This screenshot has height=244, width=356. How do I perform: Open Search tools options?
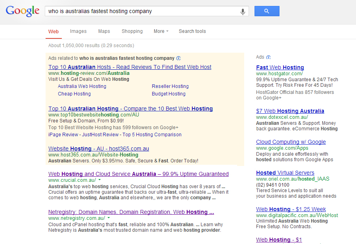(192, 31)
